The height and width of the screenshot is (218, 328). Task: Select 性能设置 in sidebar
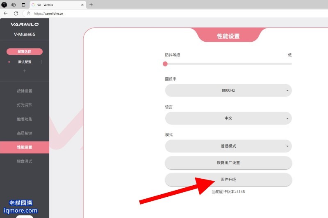25,147
